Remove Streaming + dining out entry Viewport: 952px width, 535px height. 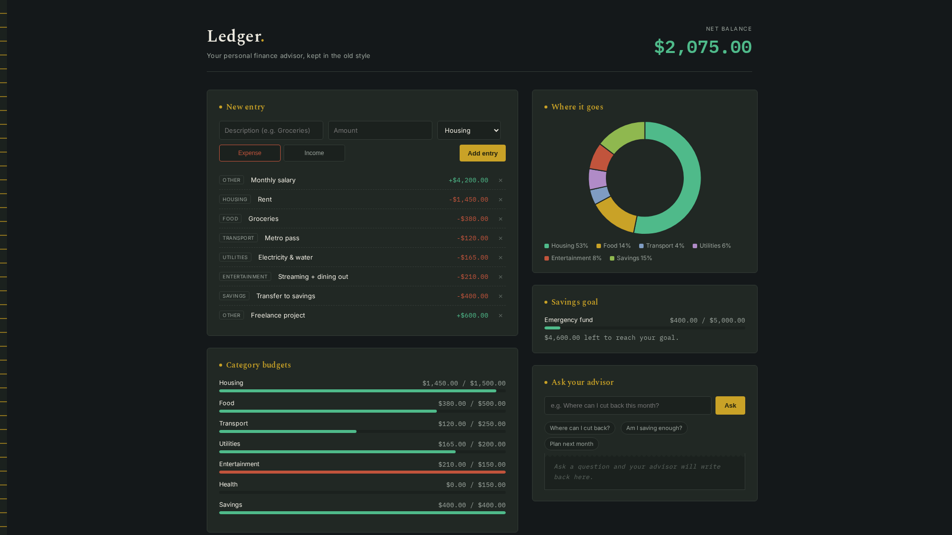coord(500,277)
